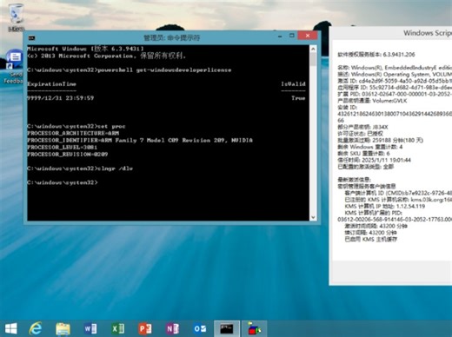Click the "True" value in console
The height and width of the screenshot is (337, 452).
point(298,98)
